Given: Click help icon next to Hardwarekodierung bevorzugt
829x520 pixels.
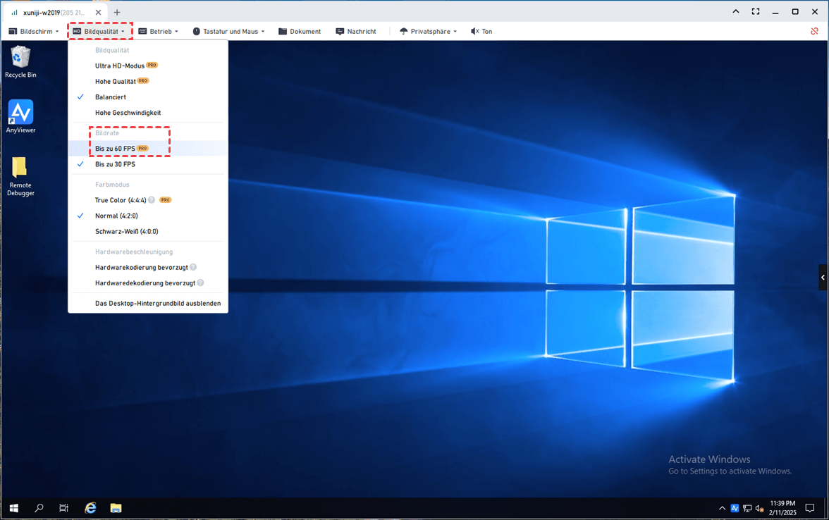Looking at the screenshot, I should (193, 268).
